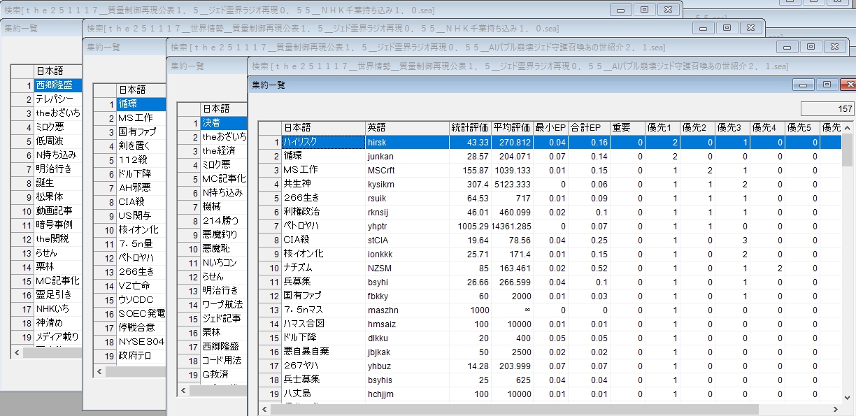Select ワープ航法 in the third list
Screen dimensions: 856x416
point(222,305)
